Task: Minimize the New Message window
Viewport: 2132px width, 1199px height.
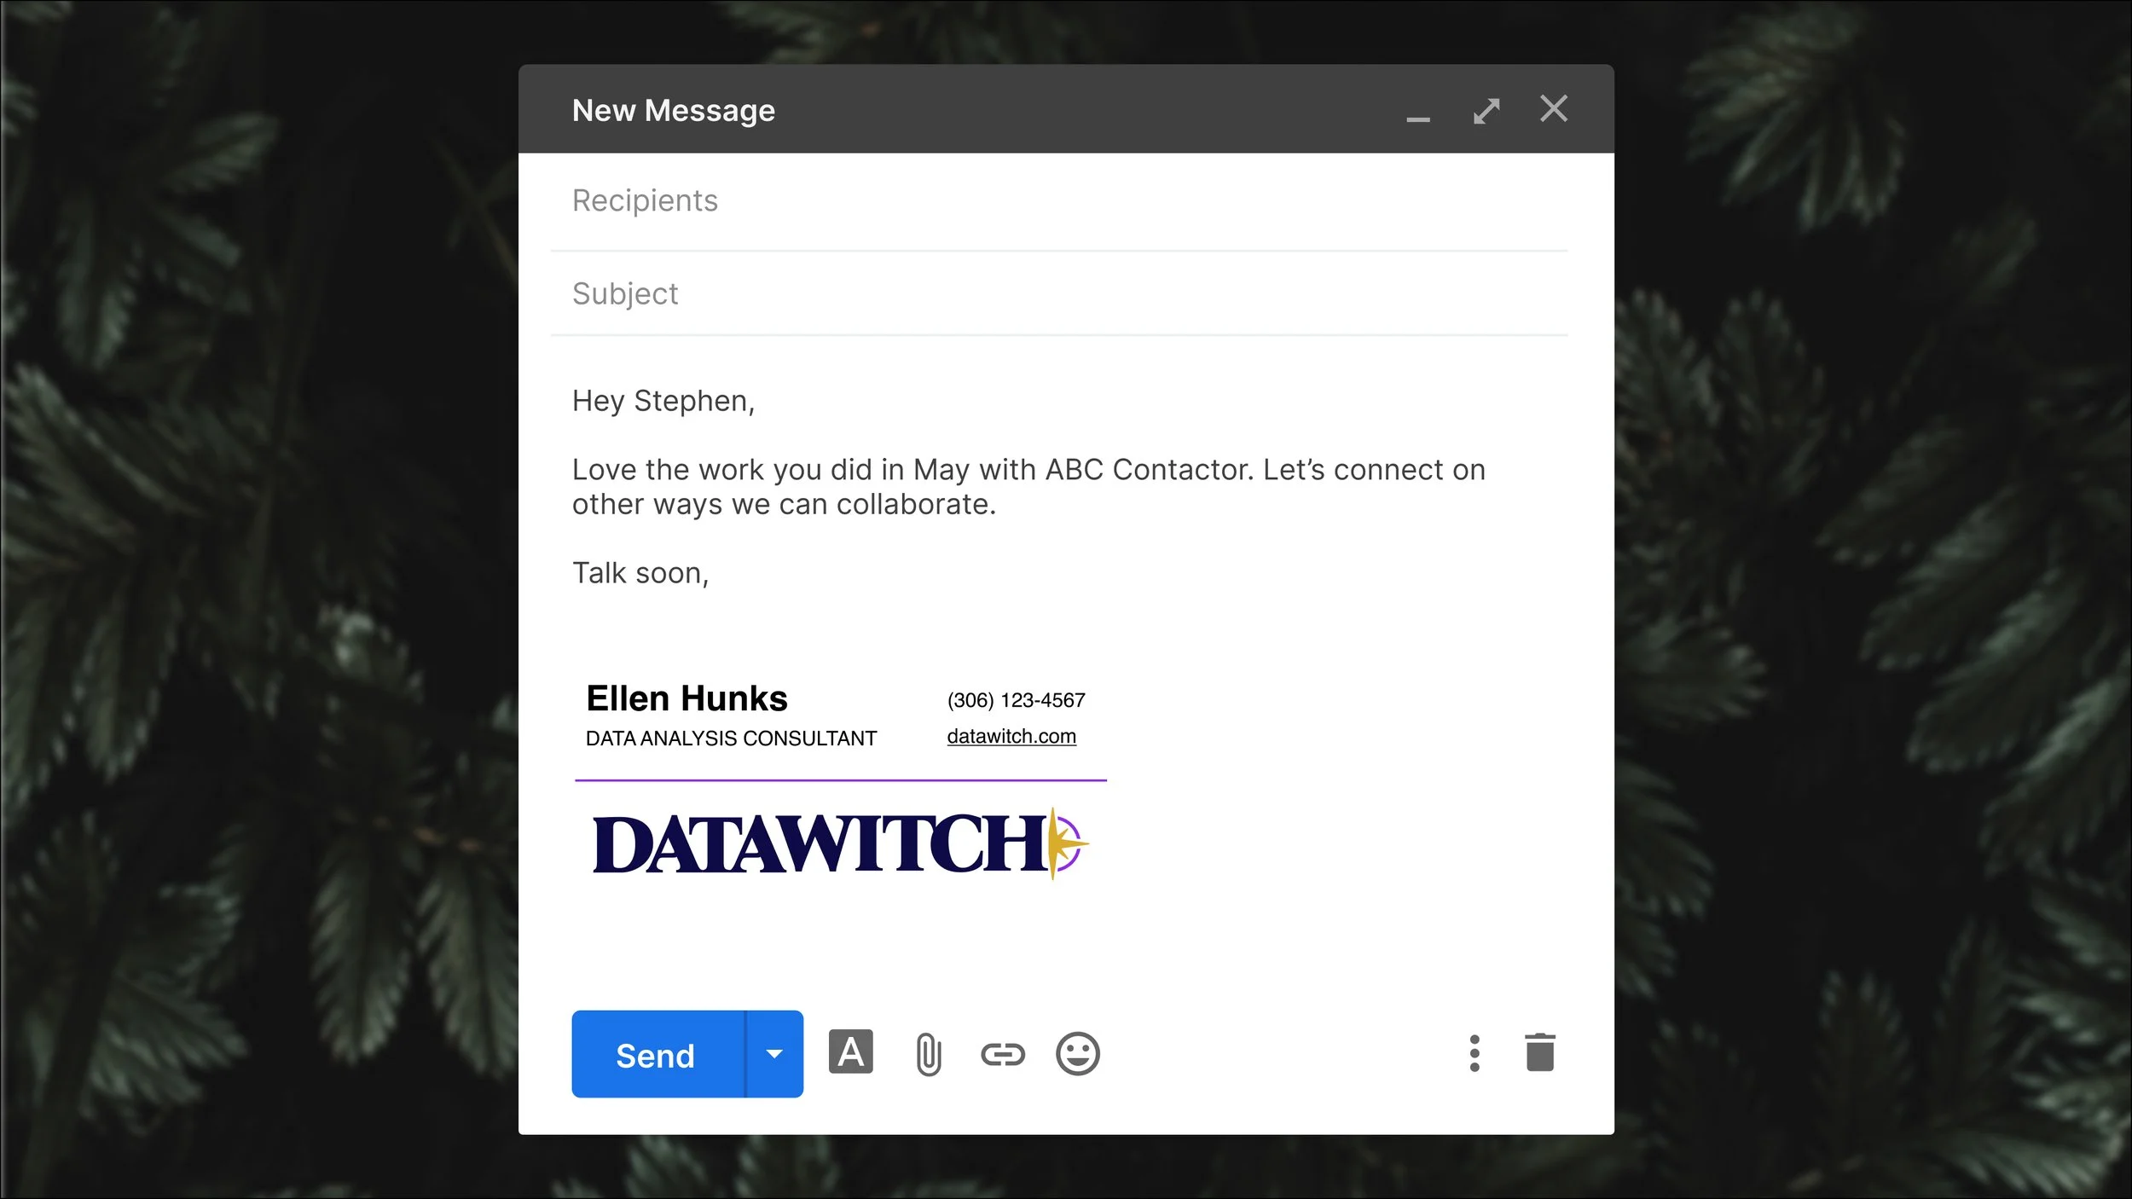Action: (1418, 119)
